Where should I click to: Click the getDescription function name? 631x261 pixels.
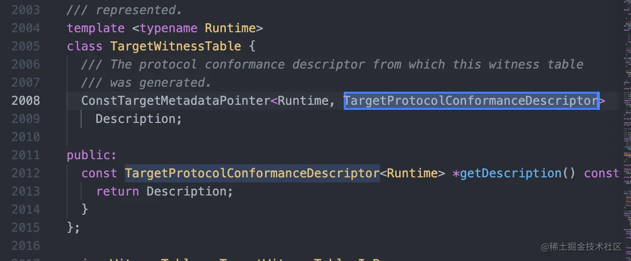pyautogui.click(x=511, y=173)
